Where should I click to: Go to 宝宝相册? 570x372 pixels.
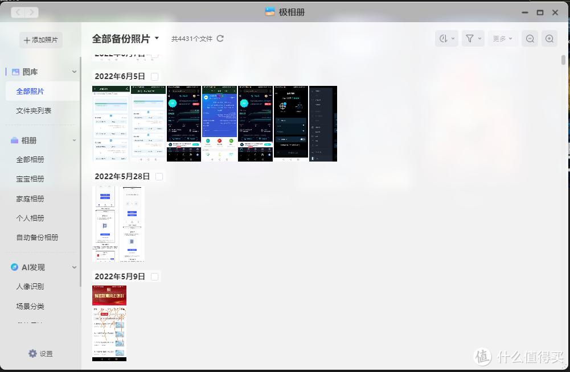30,179
